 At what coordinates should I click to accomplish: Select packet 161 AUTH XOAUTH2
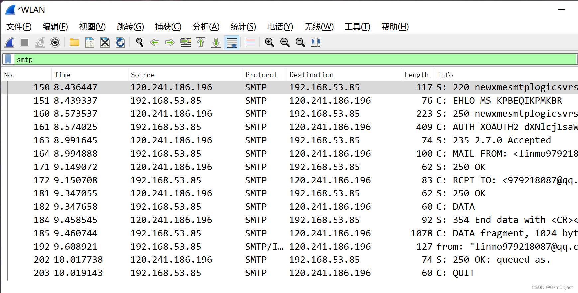(x=289, y=127)
